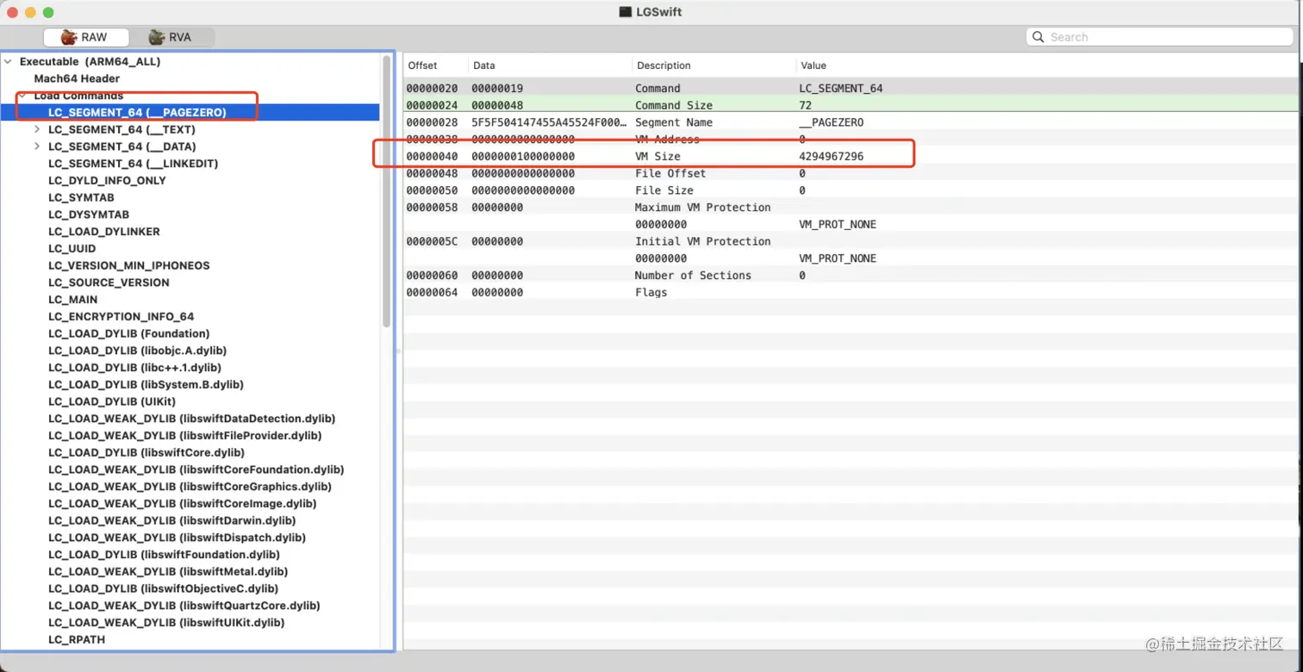Select the Maximum VM Protection row

tap(851, 207)
